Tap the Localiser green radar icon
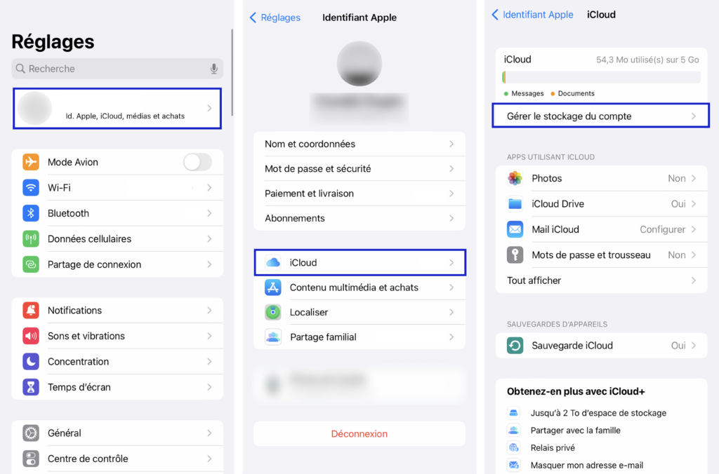The width and height of the screenshot is (719, 474). coord(273,312)
